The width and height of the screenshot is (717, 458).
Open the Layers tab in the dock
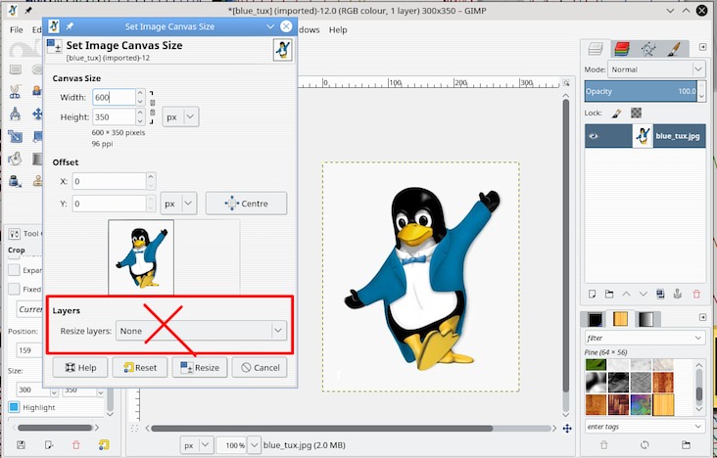(x=596, y=49)
